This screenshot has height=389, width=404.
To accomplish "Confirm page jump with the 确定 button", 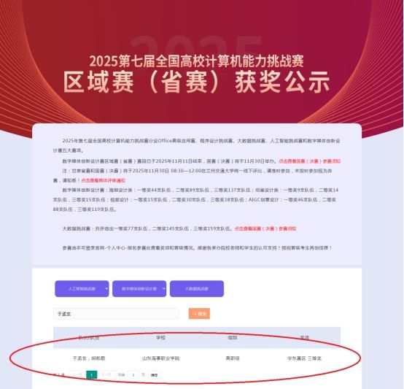I will pyautogui.click(x=154, y=375).
